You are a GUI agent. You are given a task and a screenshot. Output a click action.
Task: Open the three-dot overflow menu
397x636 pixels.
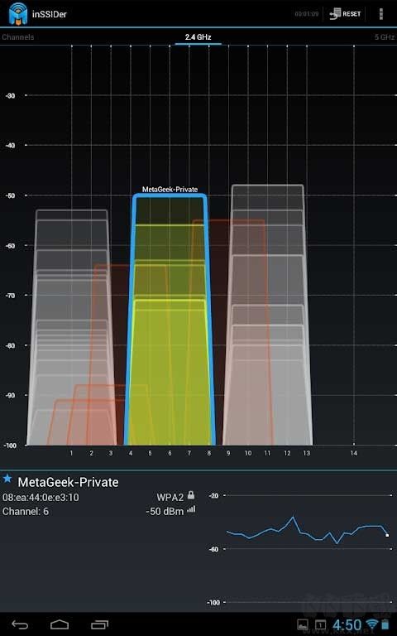380,14
